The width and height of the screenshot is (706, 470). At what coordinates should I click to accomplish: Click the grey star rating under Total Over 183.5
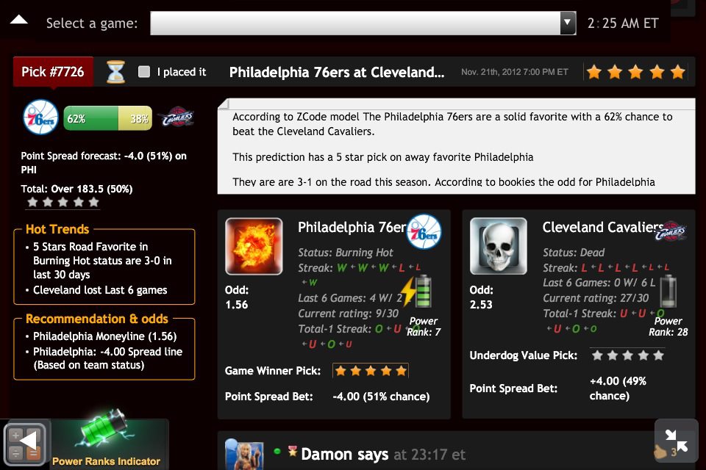click(63, 202)
